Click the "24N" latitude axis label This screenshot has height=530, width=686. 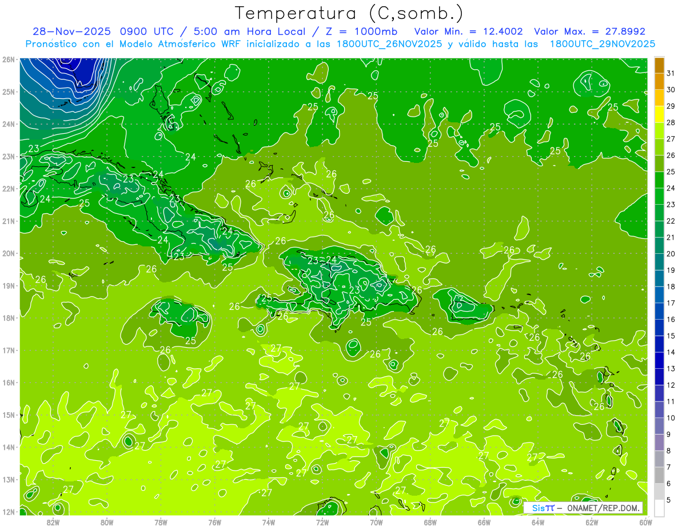[9, 124]
